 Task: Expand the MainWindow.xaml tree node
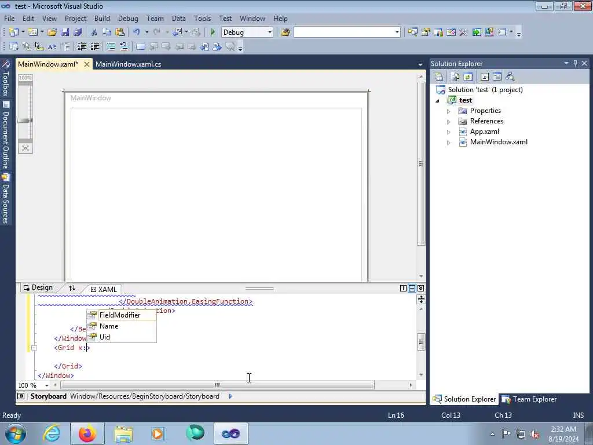[x=449, y=143]
